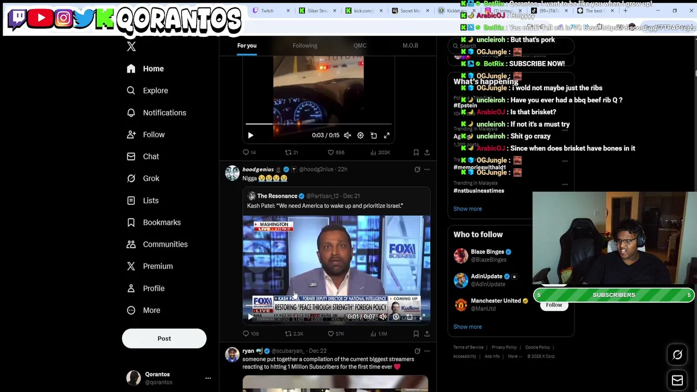Show more accounts in Who to follow

[x=467, y=327]
